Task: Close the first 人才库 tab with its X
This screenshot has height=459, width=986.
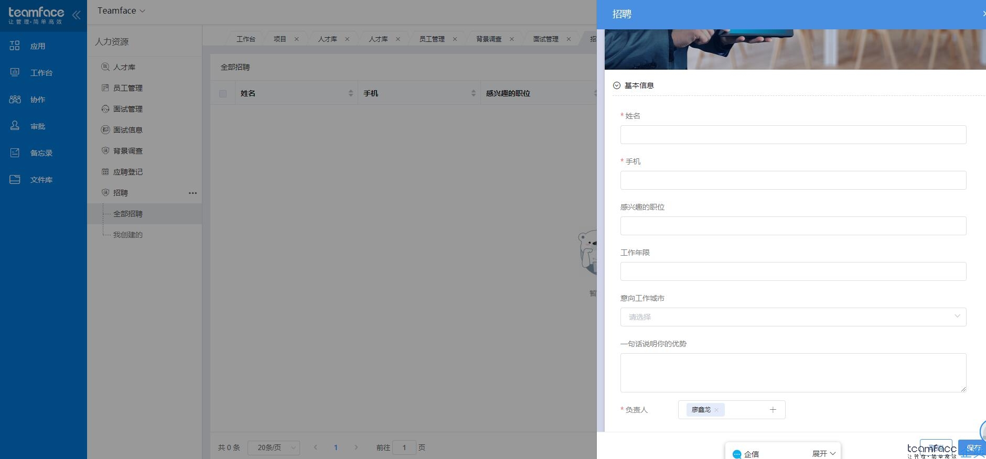Action: 347,39
